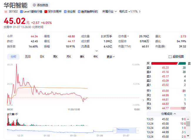Image resolution: width=191 pixels, height=140 pixels.
Task: Open the 融资融券标的 link
Action: coord(89,11)
